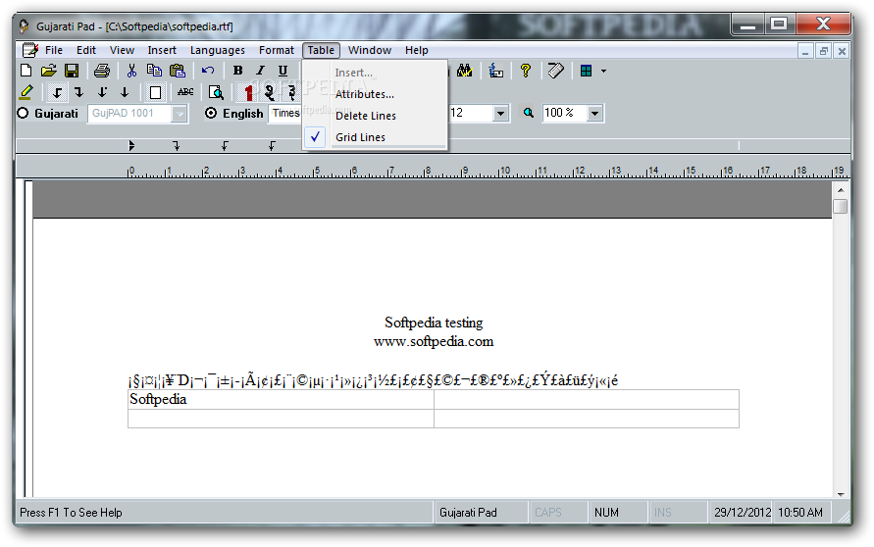This screenshot has width=874, height=547.
Task: Click the first tab-stop arrow toolbar button
Action: coord(56,92)
